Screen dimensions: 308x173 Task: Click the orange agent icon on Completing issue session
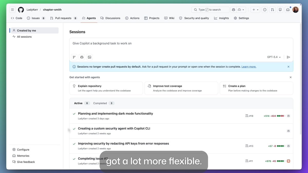tap(288, 161)
